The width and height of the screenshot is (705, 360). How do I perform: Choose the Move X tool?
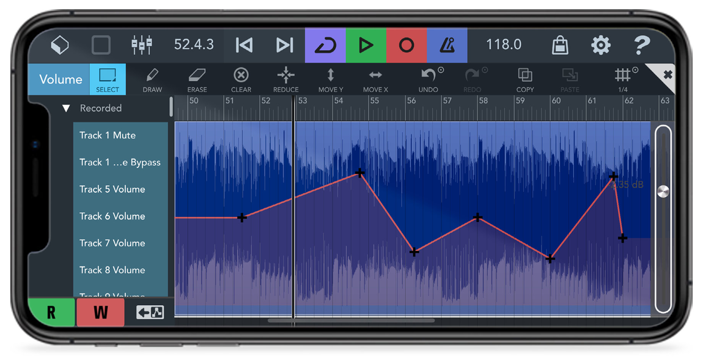[x=376, y=80]
